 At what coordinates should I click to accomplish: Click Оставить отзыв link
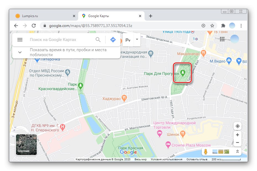point(197,159)
